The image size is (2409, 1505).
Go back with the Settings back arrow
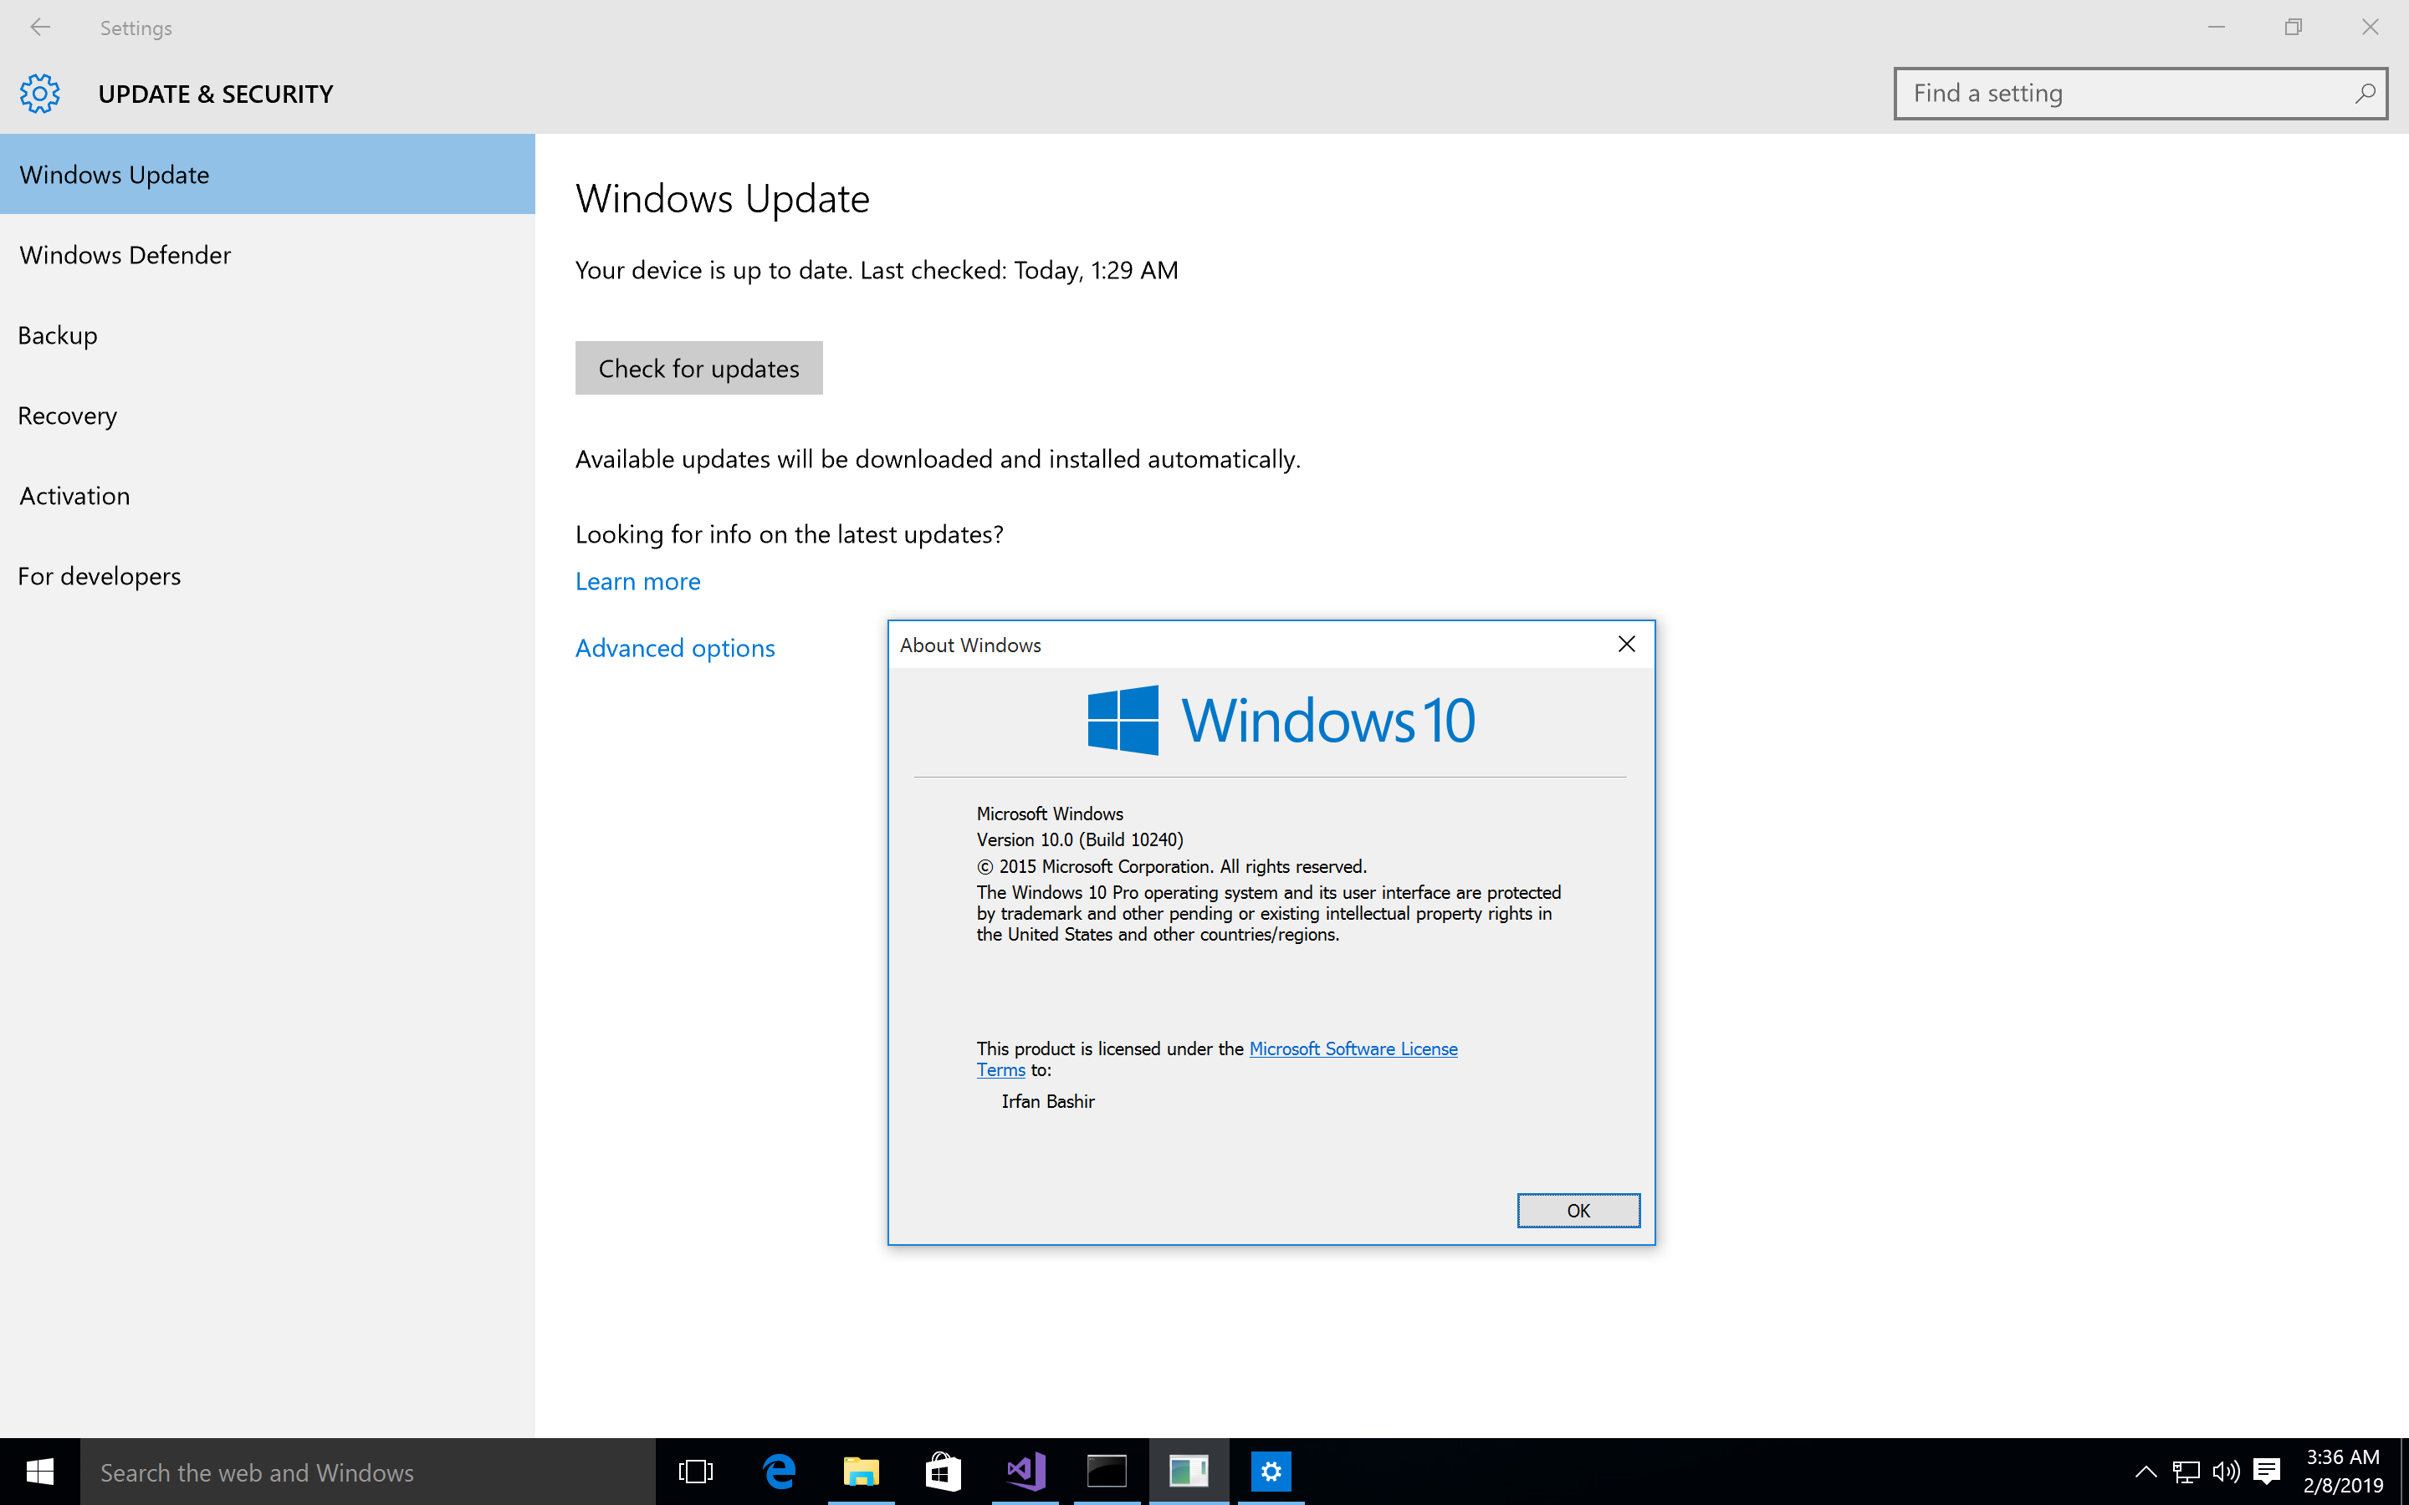coord(40,28)
